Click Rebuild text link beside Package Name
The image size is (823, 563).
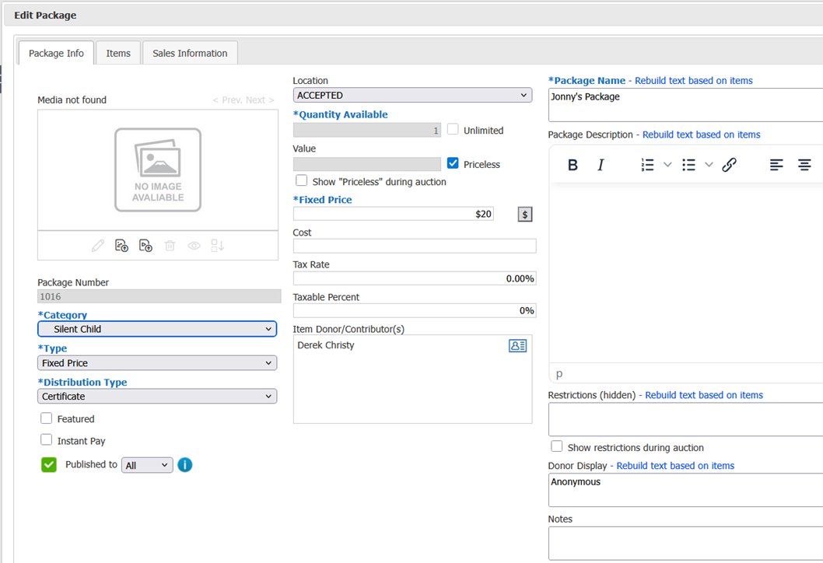click(x=693, y=81)
